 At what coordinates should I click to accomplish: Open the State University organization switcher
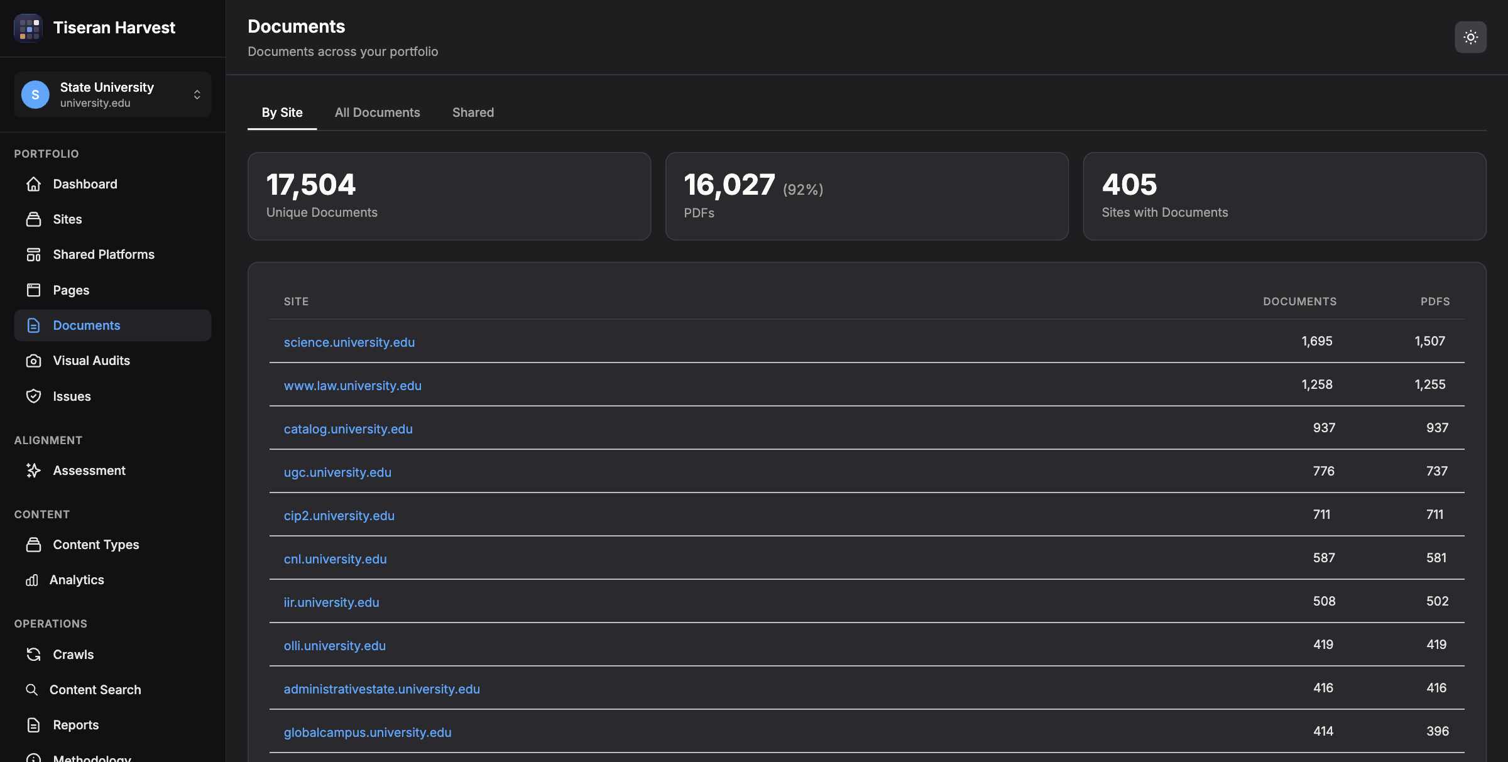pyautogui.click(x=112, y=94)
